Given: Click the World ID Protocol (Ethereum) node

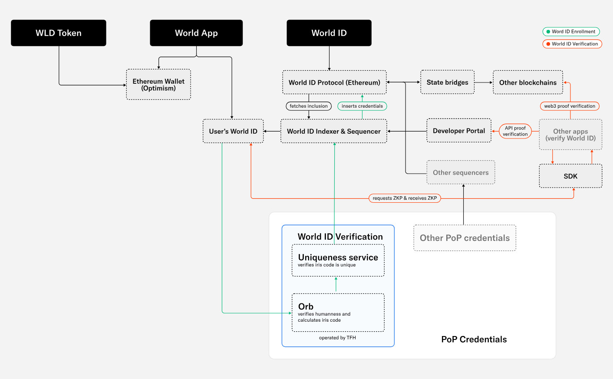Looking at the screenshot, I should point(334,82).
